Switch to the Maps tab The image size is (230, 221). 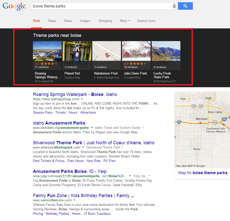[52, 21]
